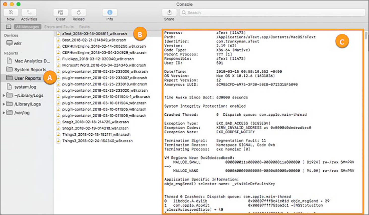The image size is (369, 215).
Task: Click the Share icon
Action: coord(169,12)
